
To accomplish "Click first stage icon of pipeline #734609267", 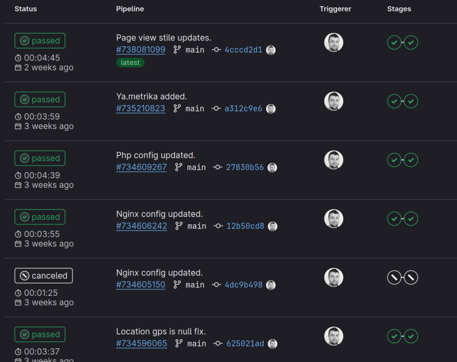I will point(394,160).
